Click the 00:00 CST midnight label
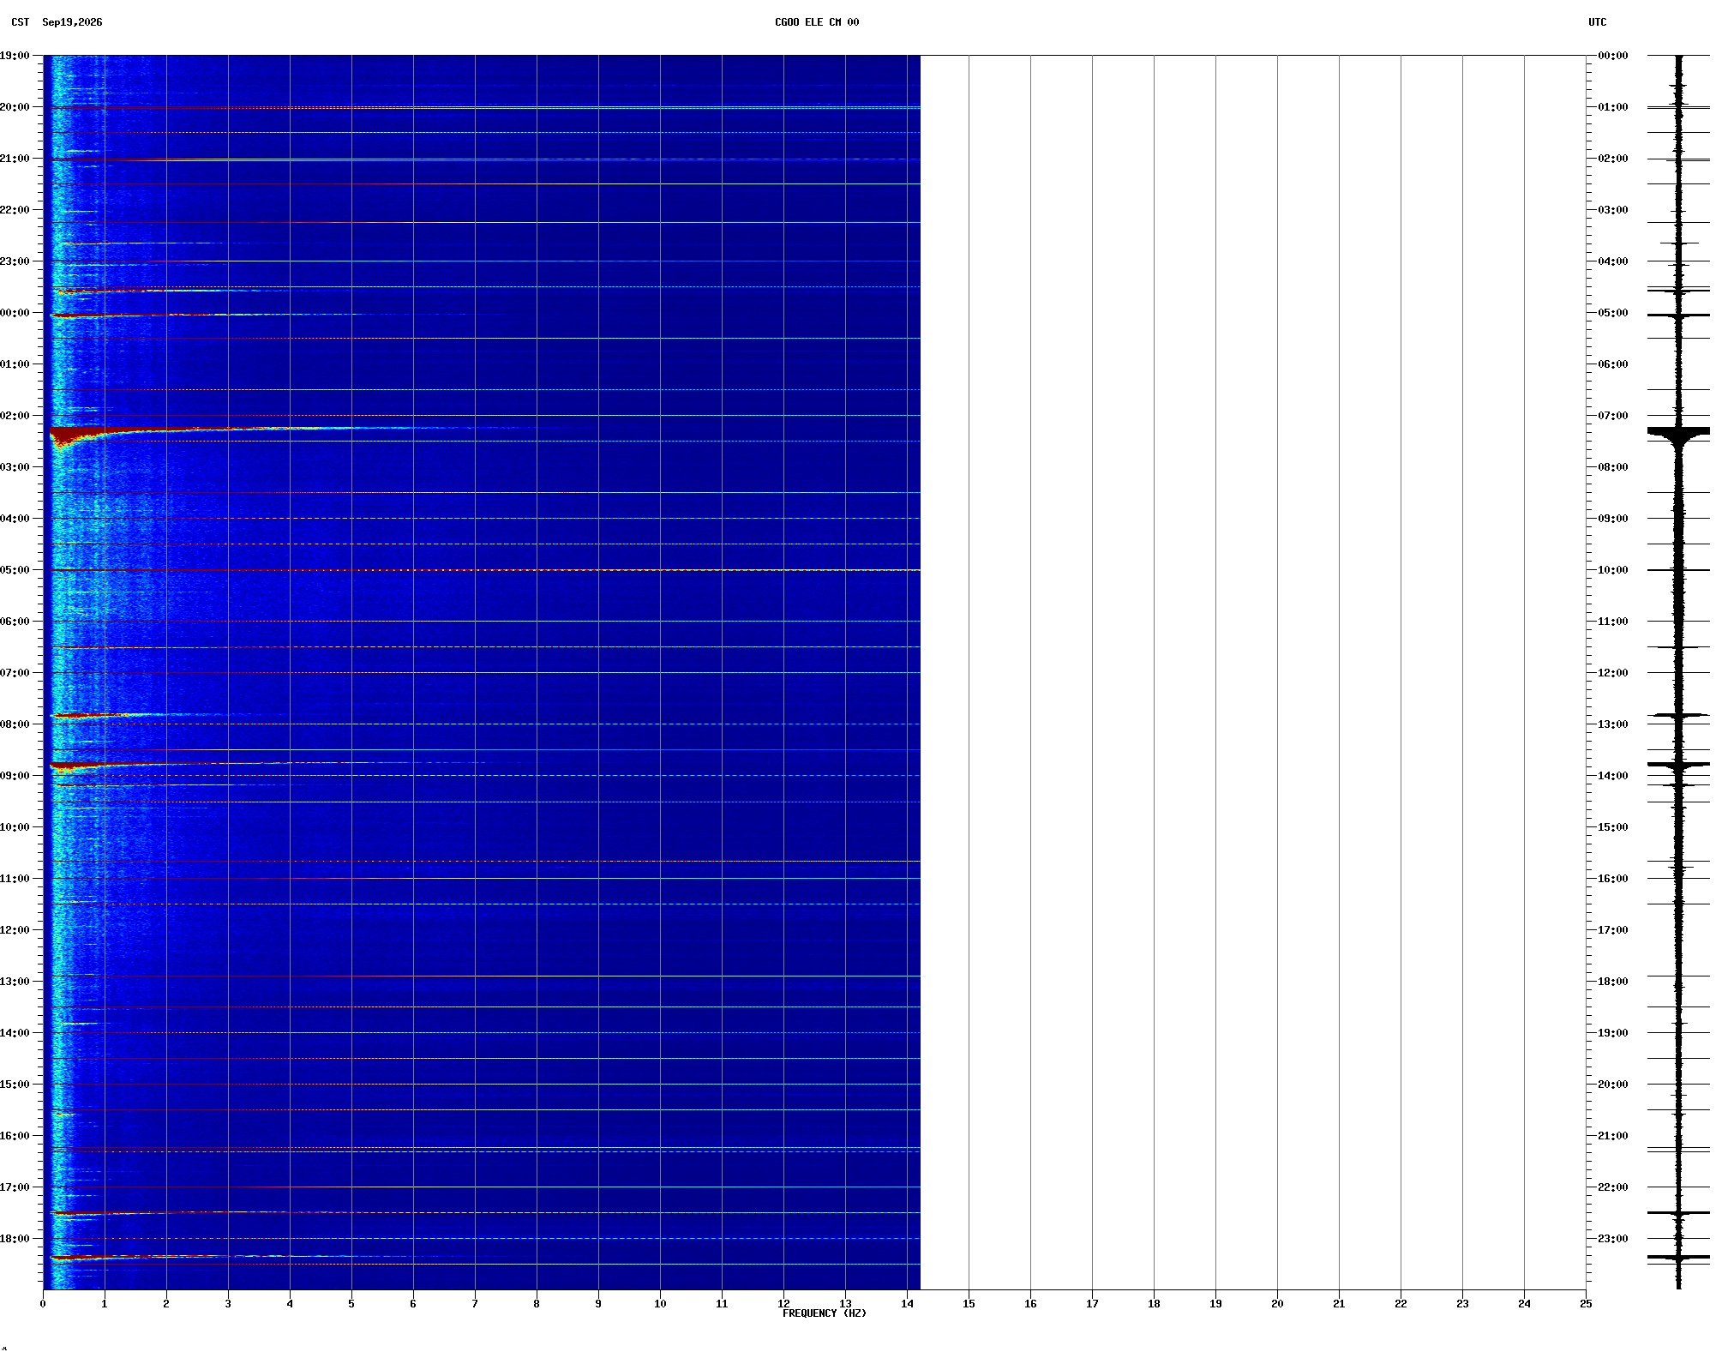Screen dimensions: 1716x1358 [x=15, y=313]
